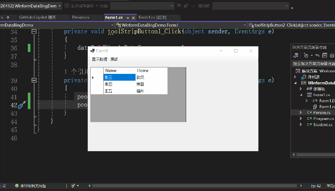Click the 测试 button in the Form1 toolstrip
The image size is (335, 191).
(x=114, y=59)
